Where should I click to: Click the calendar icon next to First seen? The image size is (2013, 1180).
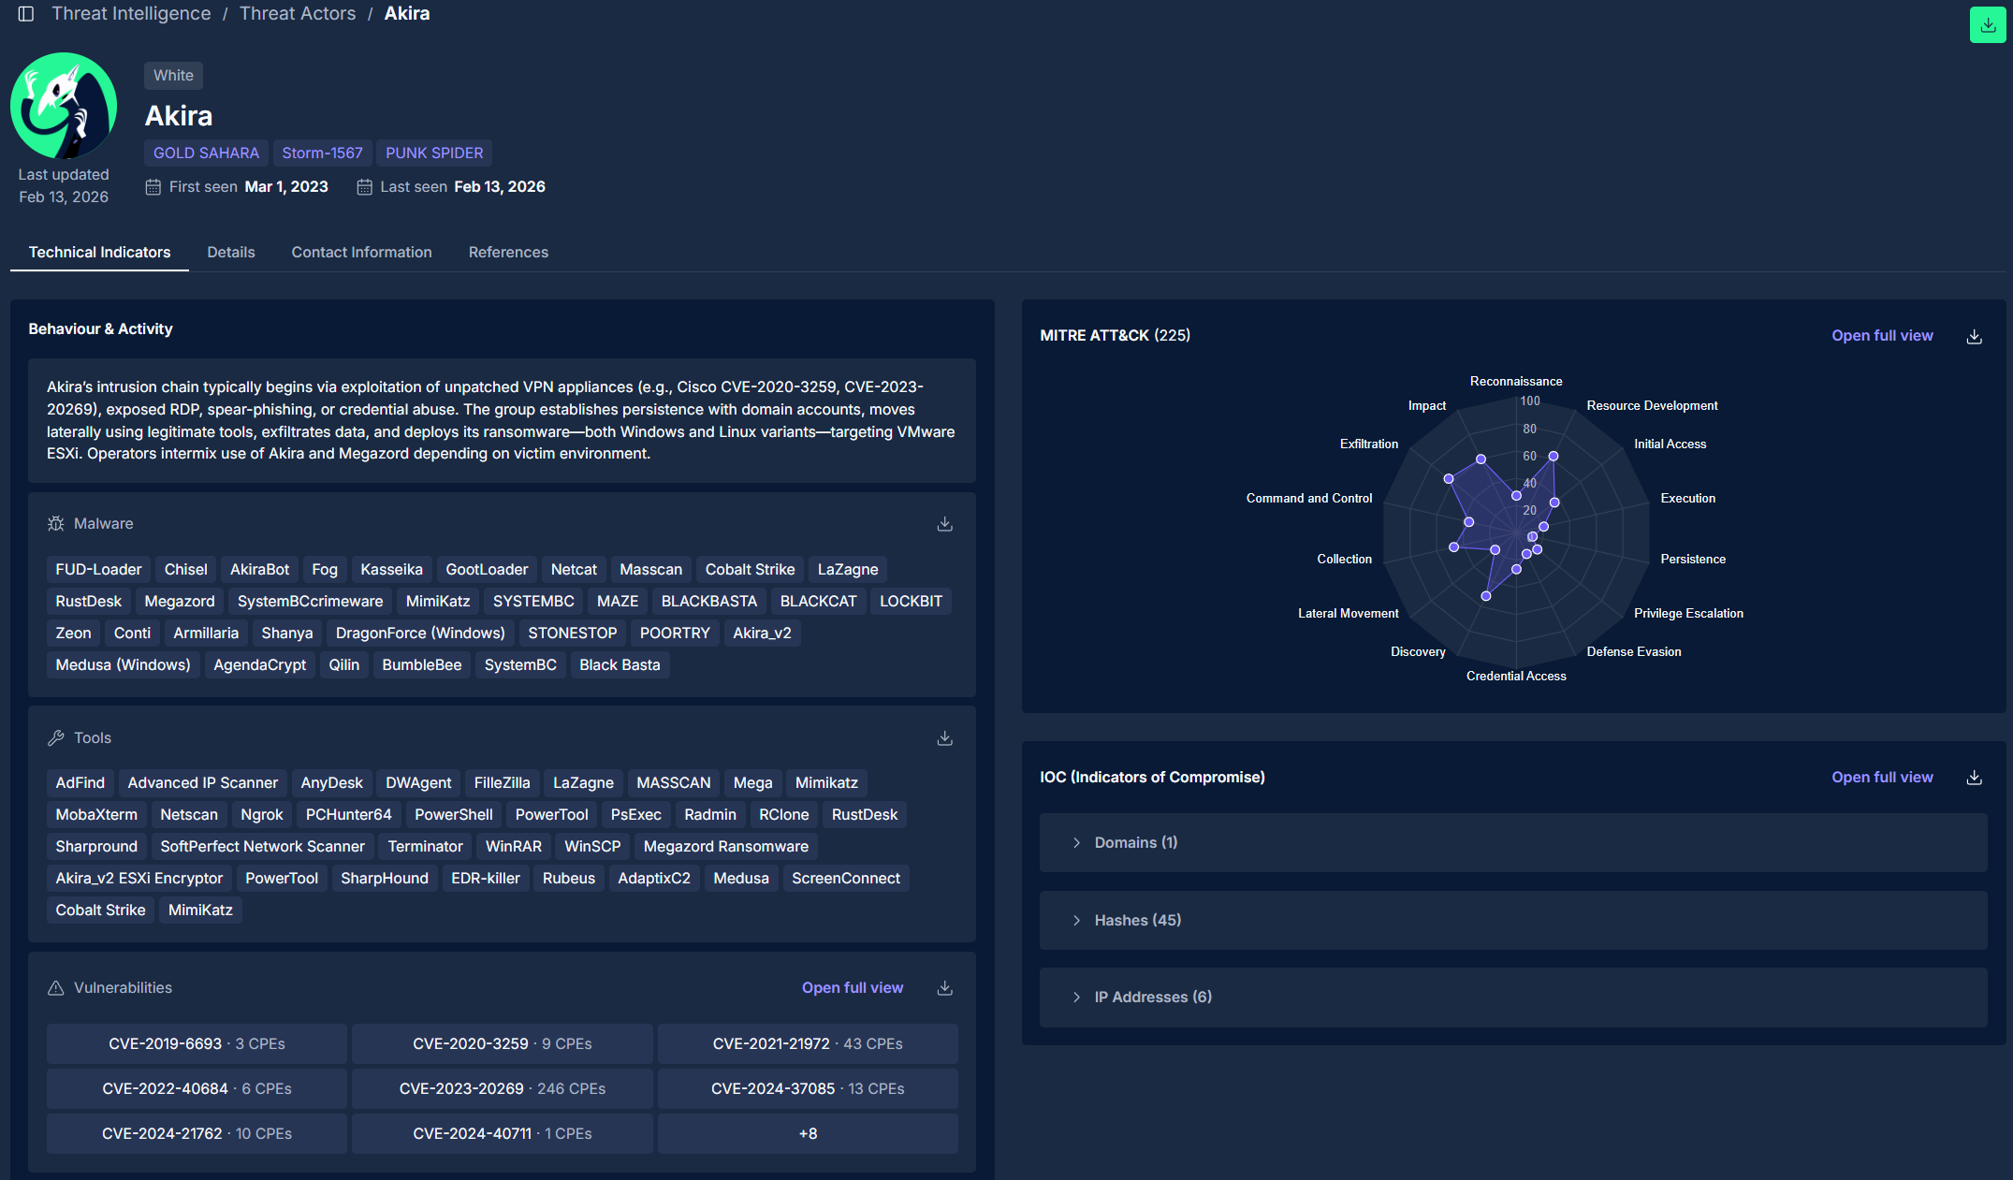[153, 186]
